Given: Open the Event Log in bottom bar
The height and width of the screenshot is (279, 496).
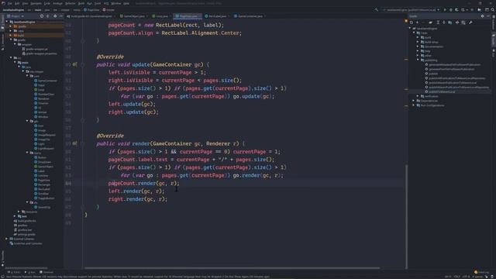Looking at the screenshot, I should [x=481, y=272].
